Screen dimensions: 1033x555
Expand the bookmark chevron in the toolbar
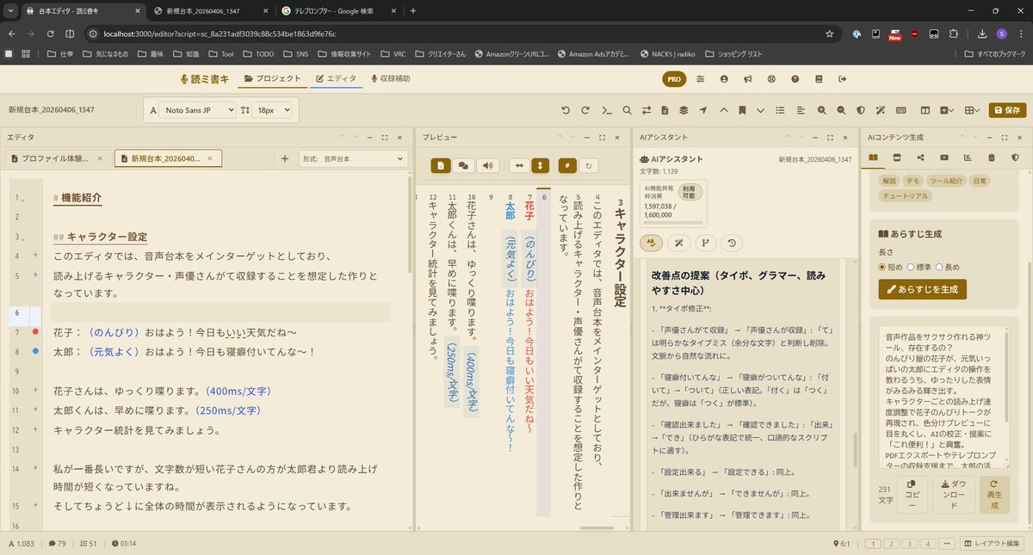click(x=761, y=110)
